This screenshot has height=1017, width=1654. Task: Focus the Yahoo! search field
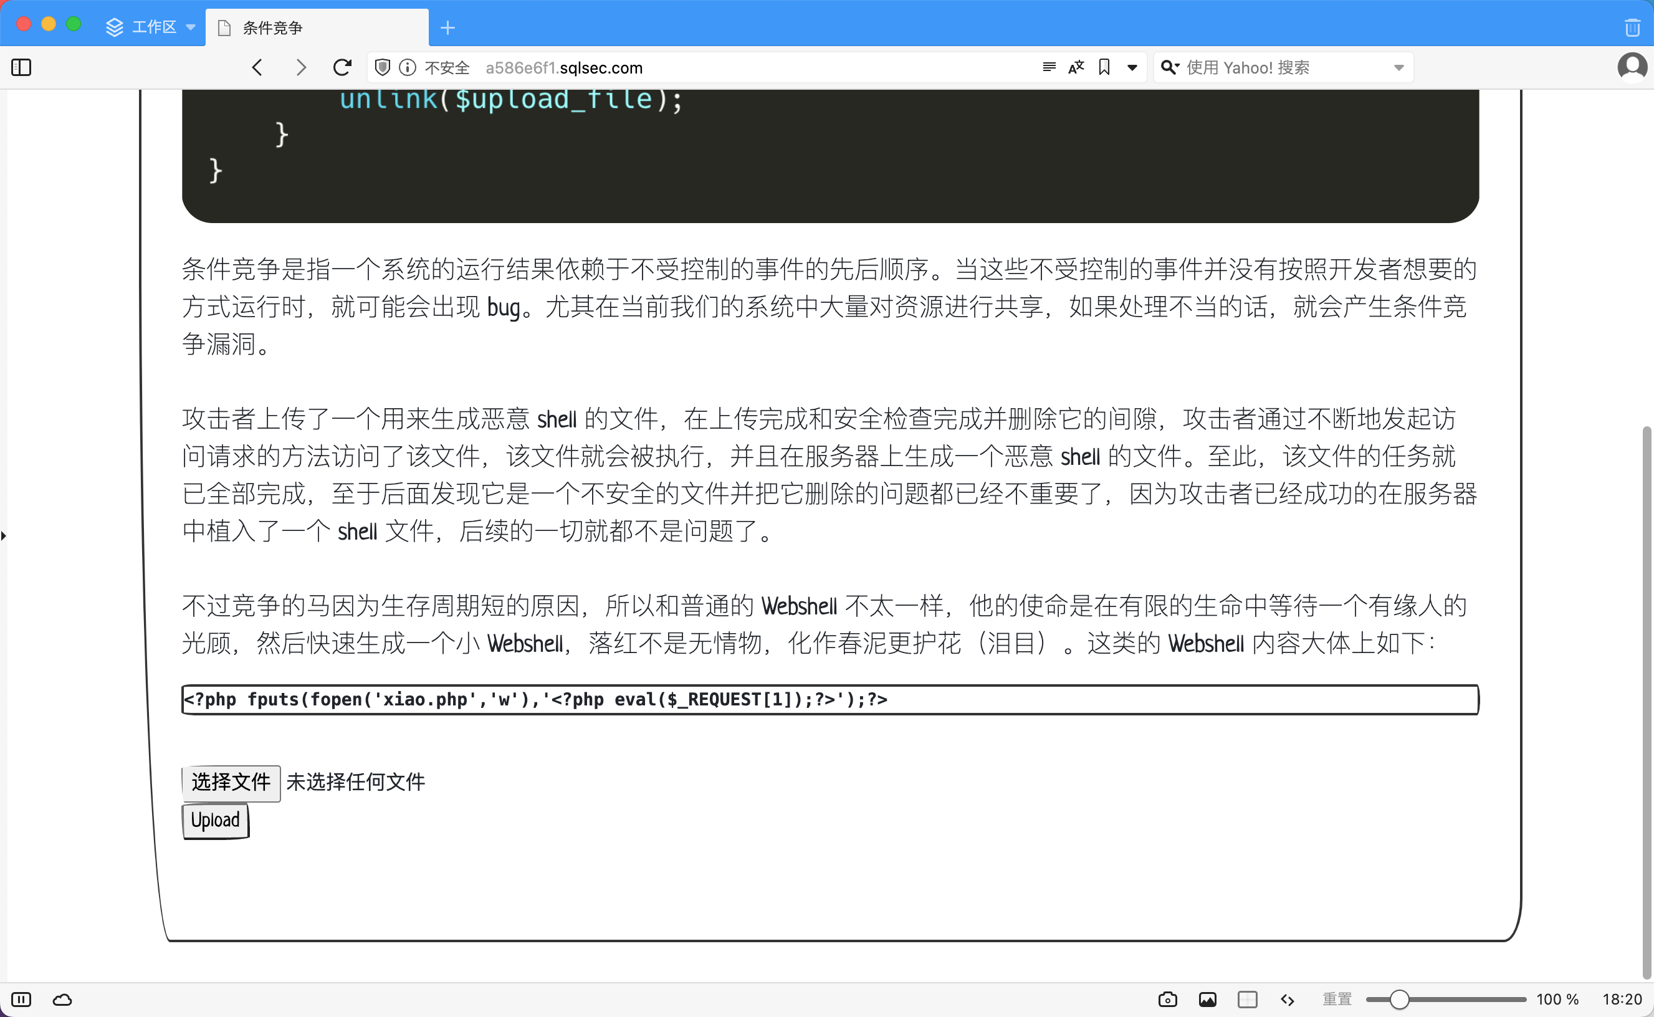tap(1283, 67)
